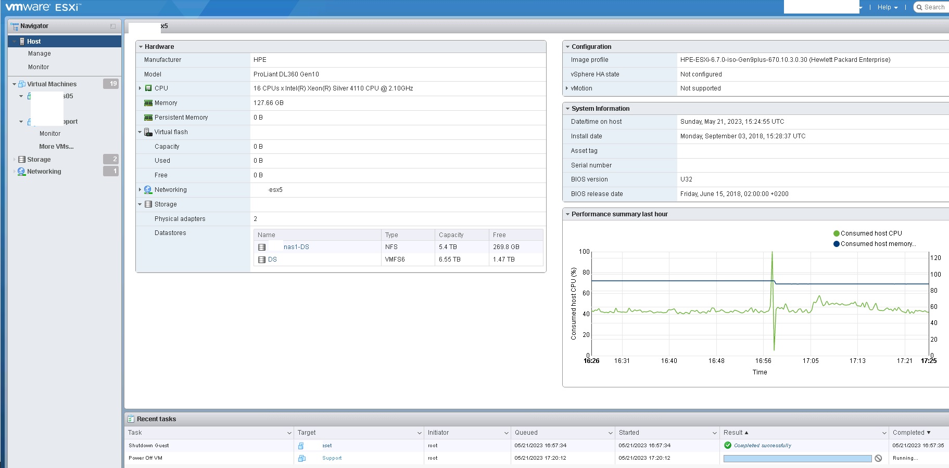Screen dimensions: 949x468
Task: Expand the vMotion configuration row
Action: [x=567, y=88]
